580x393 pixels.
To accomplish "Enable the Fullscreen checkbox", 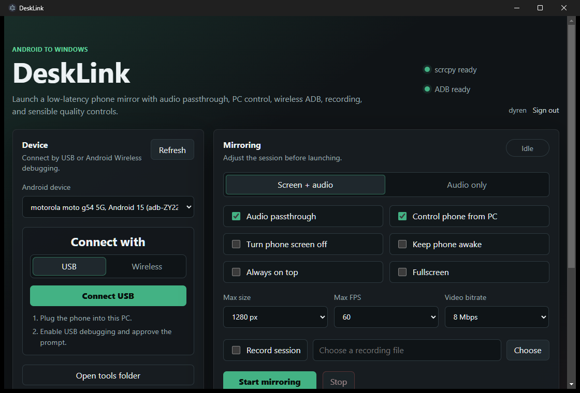I will (402, 272).
